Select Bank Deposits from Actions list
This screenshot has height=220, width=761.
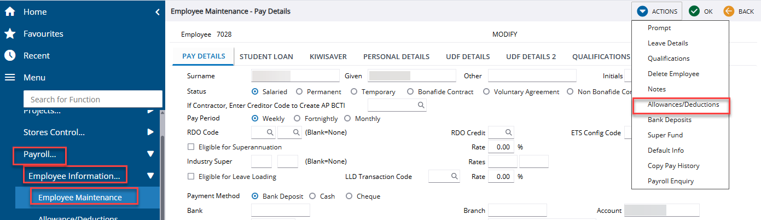coord(669,119)
